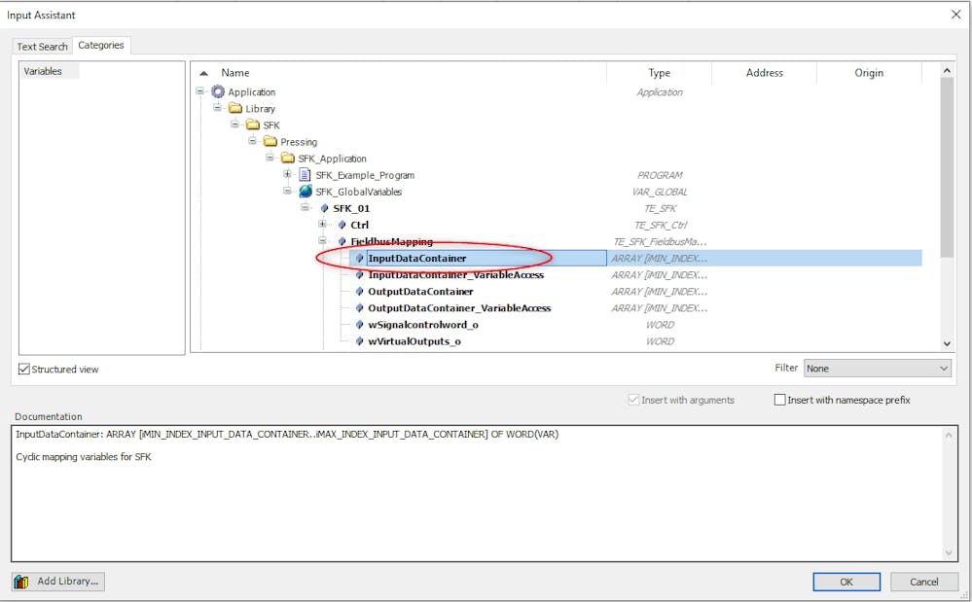Image resolution: width=972 pixels, height=602 pixels.
Task: Click the SFK_01 variable icon
Action: click(325, 209)
